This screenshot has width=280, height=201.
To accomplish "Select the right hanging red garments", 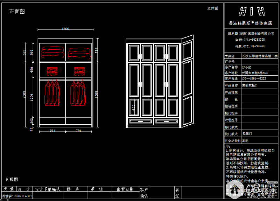I will coord(79,92).
